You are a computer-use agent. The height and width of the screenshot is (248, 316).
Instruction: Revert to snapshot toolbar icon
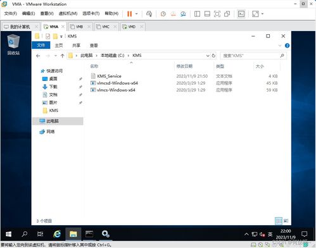click(173, 14)
